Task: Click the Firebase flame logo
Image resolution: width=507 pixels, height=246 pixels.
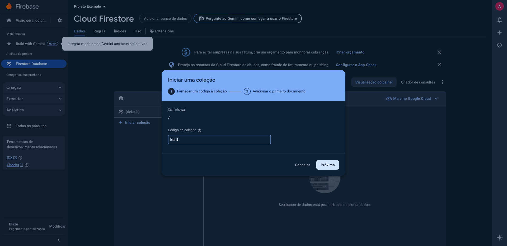Action: tap(9, 6)
